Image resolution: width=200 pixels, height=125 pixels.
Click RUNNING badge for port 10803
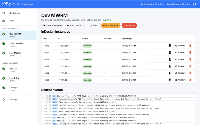[x=87, y=66]
